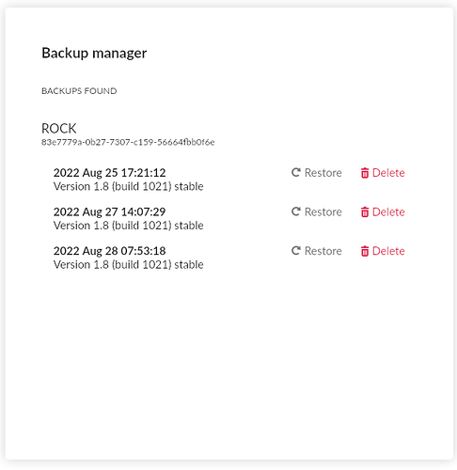Screen dimensions: 457x470
Task: Delete the 2022 Aug 25 17:21:12 backup
Action: click(383, 173)
